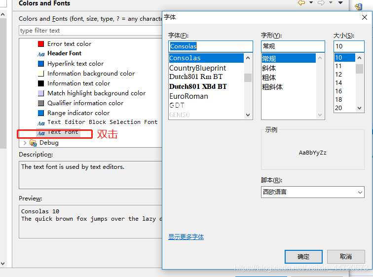Click the font style input field
The width and height of the screenshot is (373, 277).
tap(293, 46)
